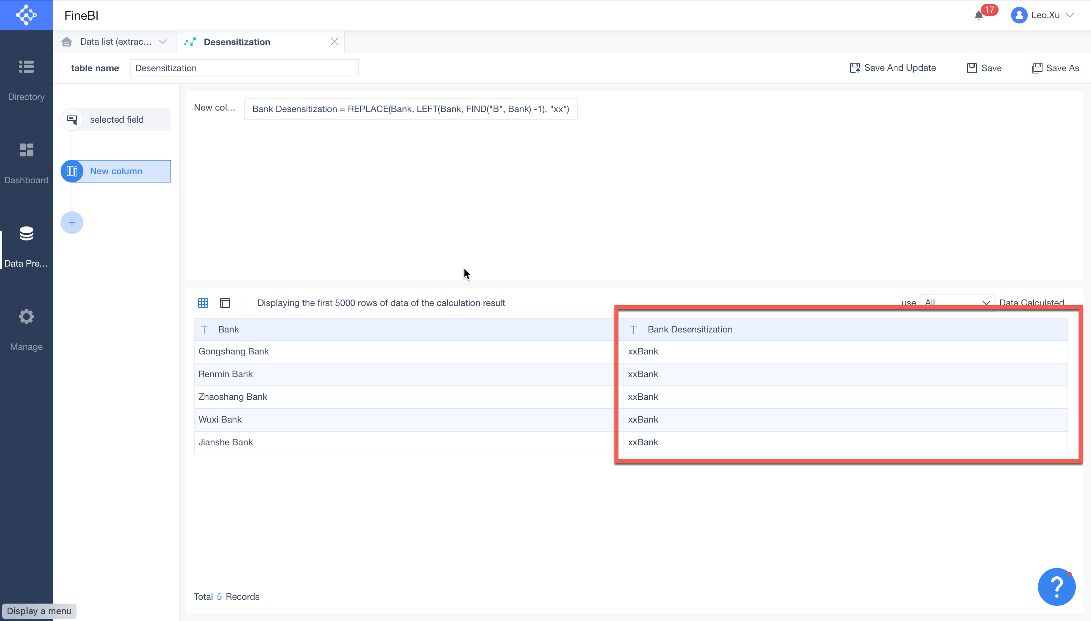The width and height of the screenshot is (1091, 621).
Task: Select the Gongshang Bank cell
Action: tap(408, 351)
